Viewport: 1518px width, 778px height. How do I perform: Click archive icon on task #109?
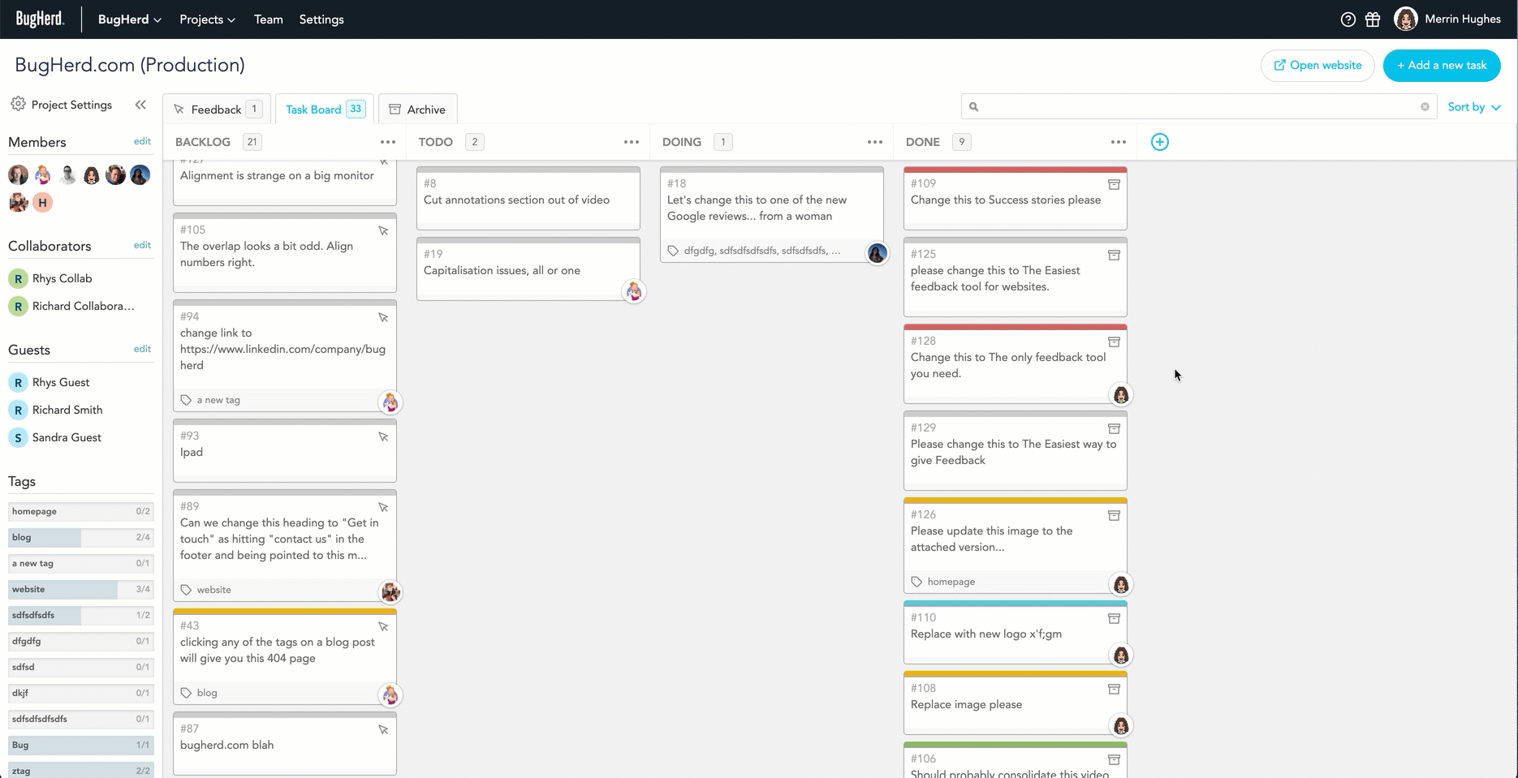(1114, 184)
